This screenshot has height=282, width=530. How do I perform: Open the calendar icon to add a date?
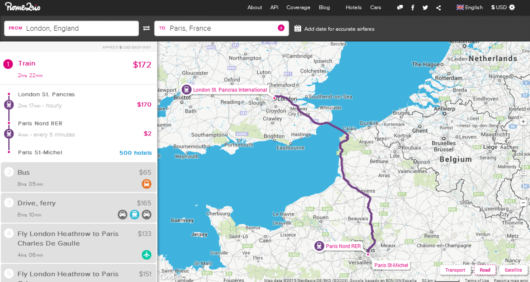(x=297, y=28)
